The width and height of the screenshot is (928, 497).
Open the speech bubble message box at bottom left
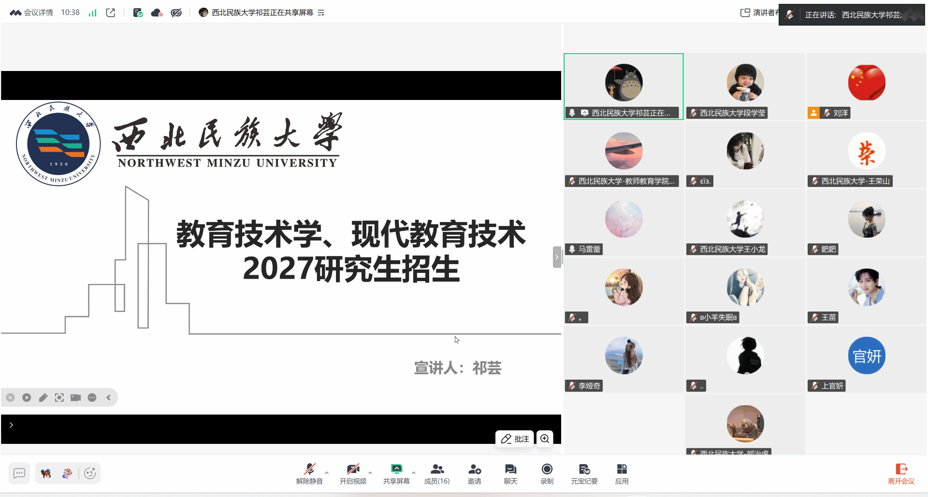point(19,473)
